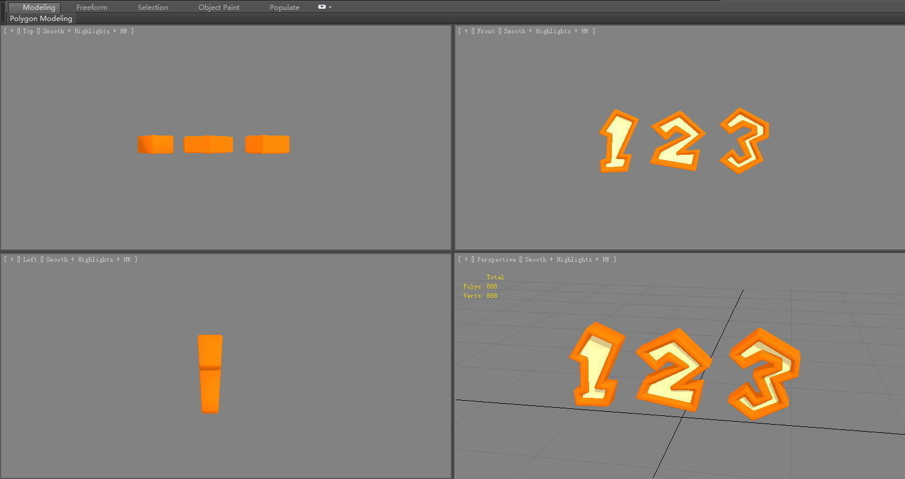
Task: Click the Verts: 888 statistic
Action: click(x=480, y=296)
